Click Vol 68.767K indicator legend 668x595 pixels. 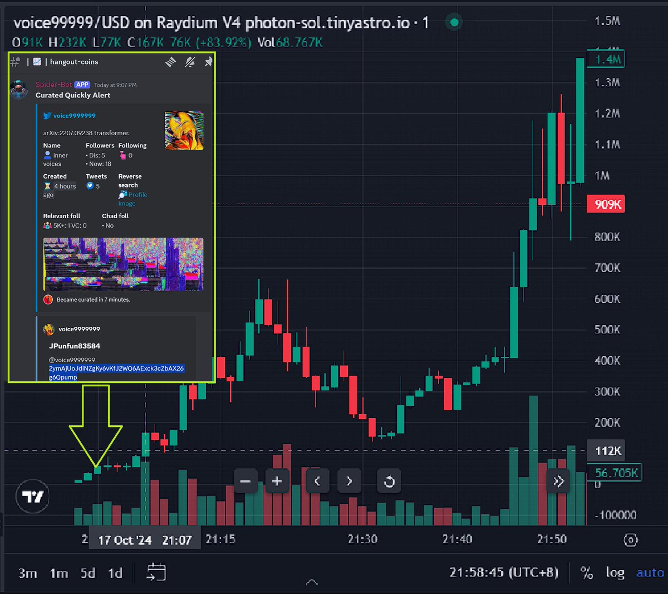coord(290,43)
